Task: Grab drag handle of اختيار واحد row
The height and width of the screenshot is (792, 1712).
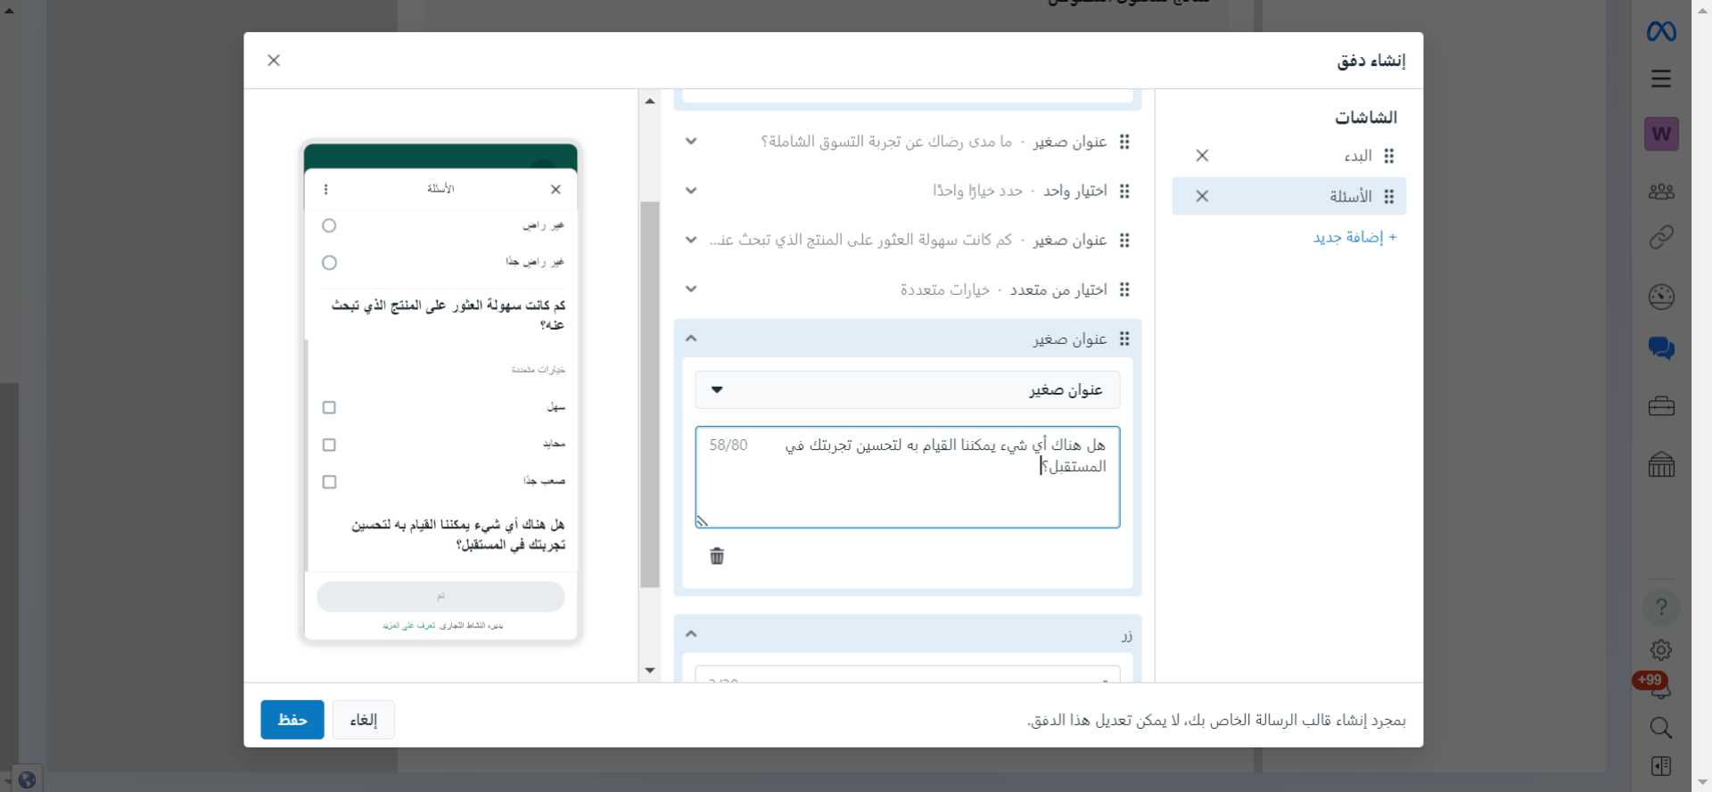Action: pyautogui.click(x=1124, y=191)
